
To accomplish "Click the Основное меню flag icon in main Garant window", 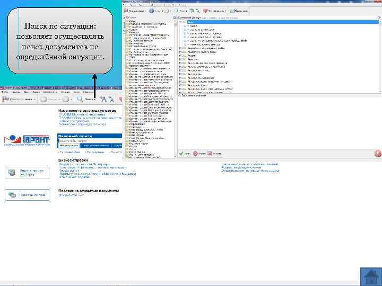I will (x=5, y=99).
